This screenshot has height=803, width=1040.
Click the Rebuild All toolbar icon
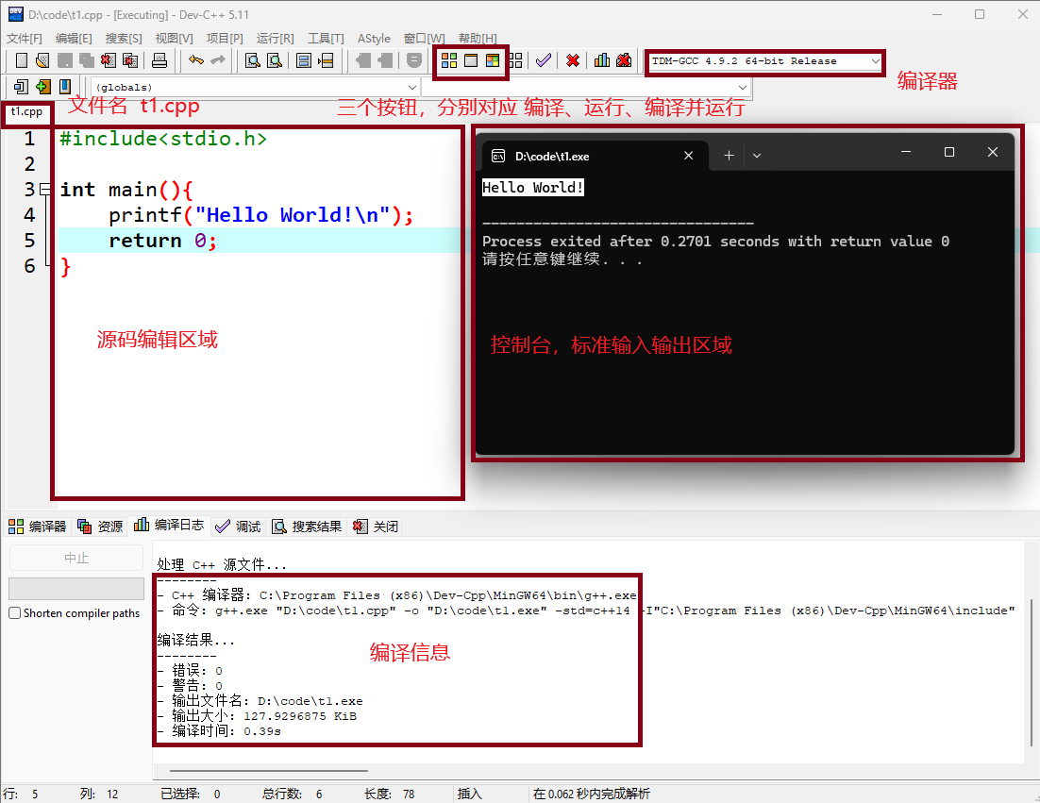click(515, 61)
